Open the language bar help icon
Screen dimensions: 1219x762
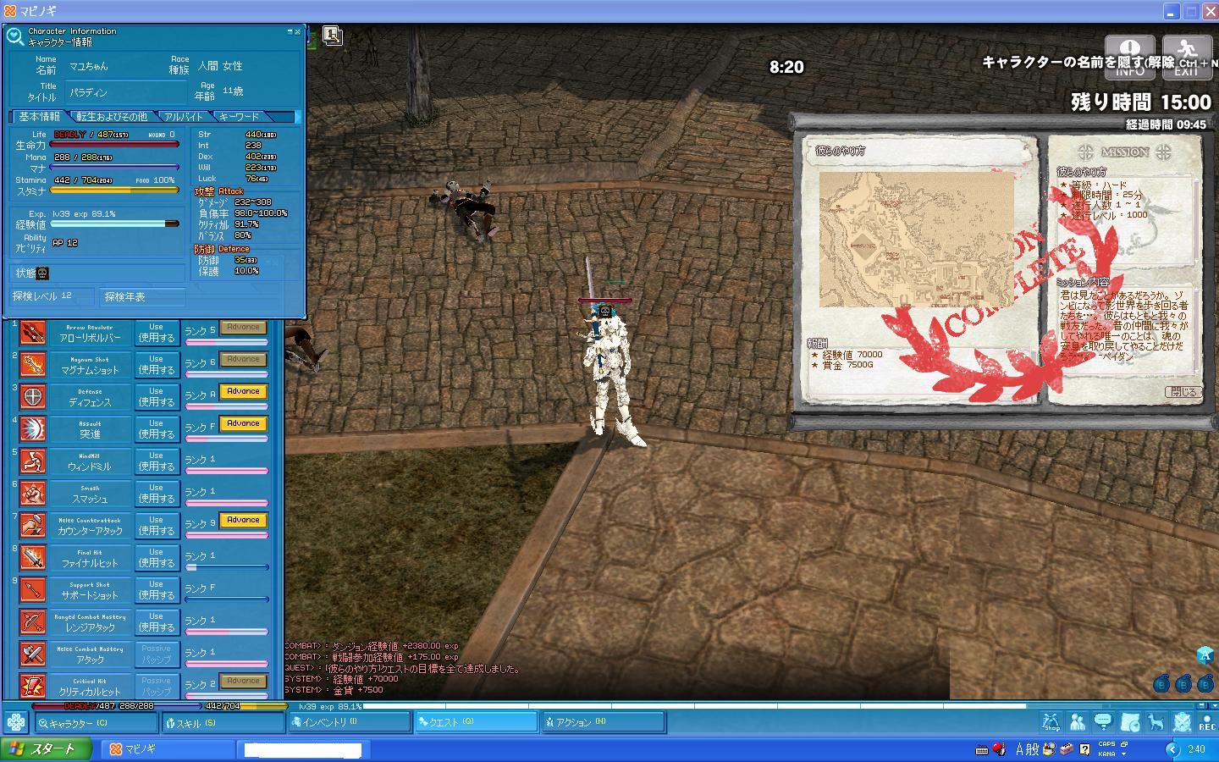[1084, 749]
